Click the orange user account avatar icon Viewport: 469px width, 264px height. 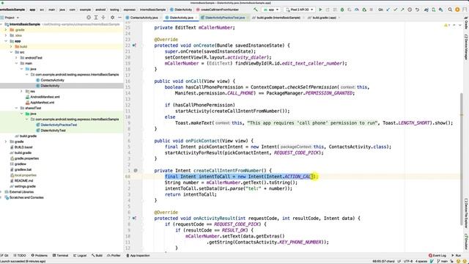(x=457, y=10)
